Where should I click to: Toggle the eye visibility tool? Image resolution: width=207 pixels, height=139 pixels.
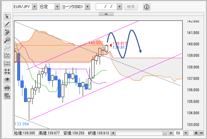click(7, 80)
